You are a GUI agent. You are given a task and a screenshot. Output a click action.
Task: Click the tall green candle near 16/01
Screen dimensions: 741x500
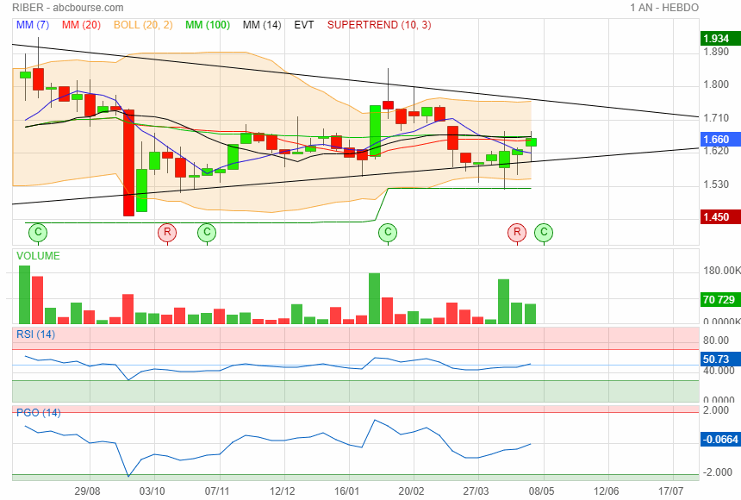point(375,130)
